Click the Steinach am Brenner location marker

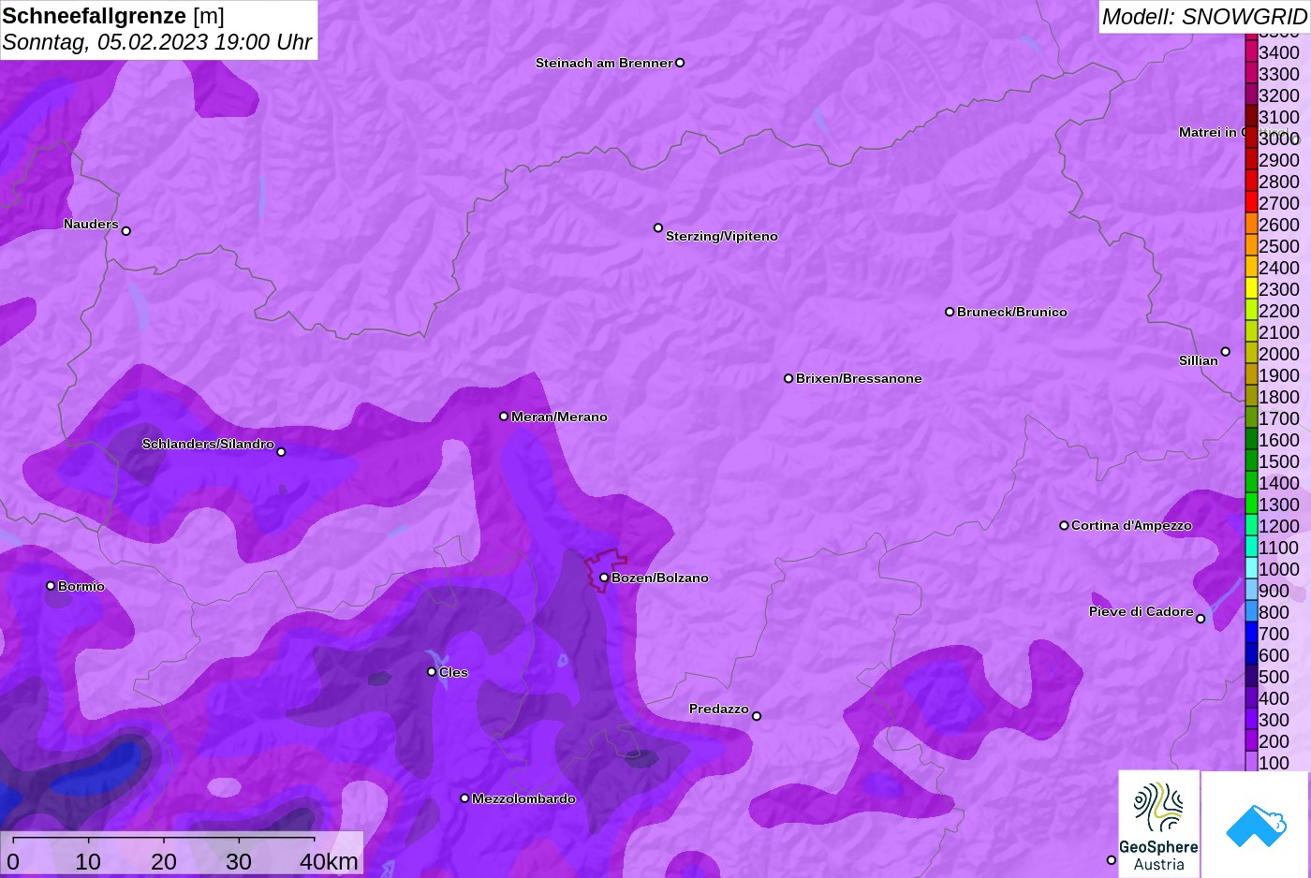(680, 63)
